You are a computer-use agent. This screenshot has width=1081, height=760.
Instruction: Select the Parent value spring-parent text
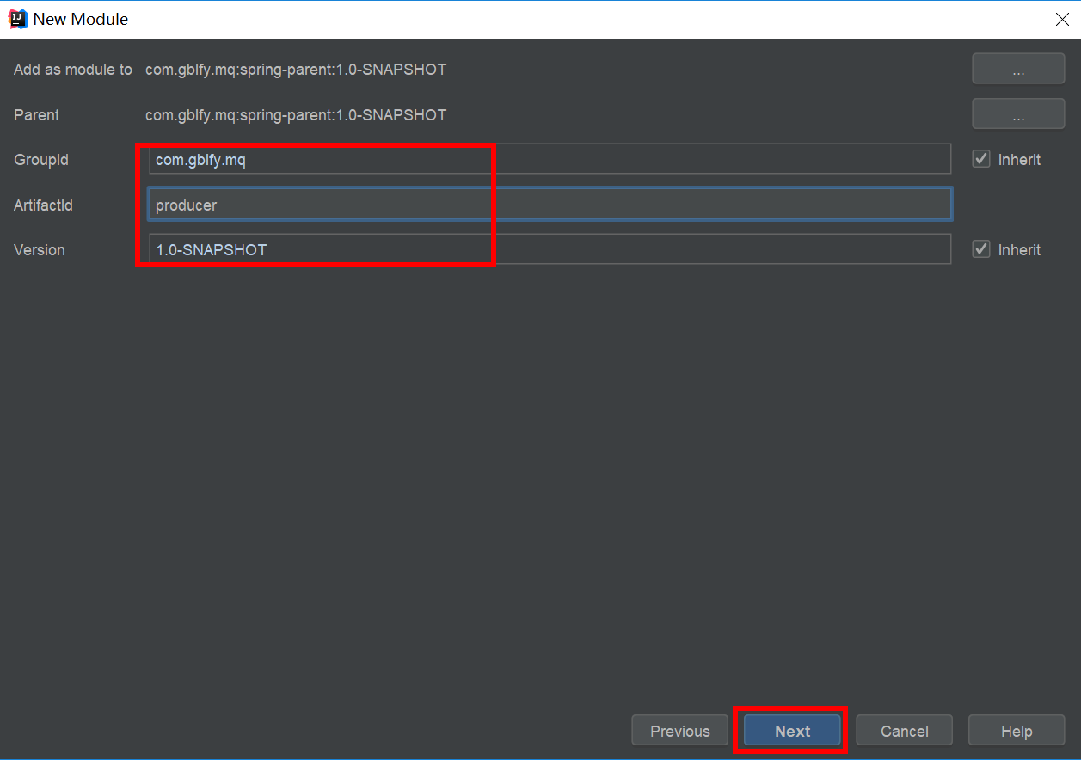(x=296, y=114)
